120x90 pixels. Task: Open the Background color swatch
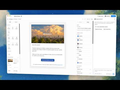[78, 51]
